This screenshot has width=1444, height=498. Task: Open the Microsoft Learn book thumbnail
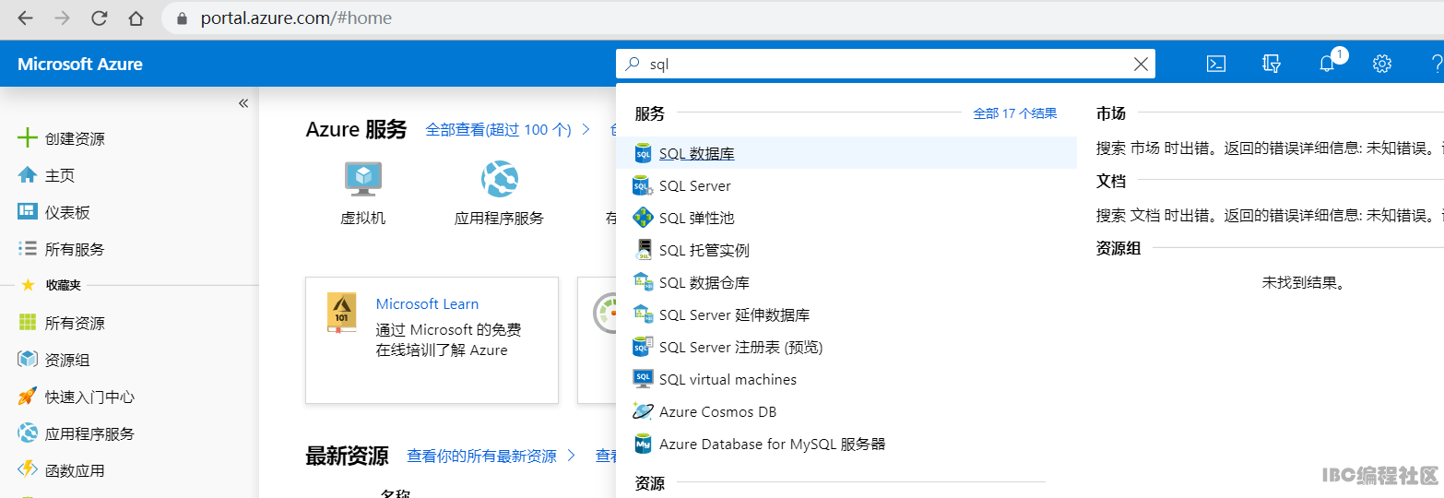(x=341, y=314)
